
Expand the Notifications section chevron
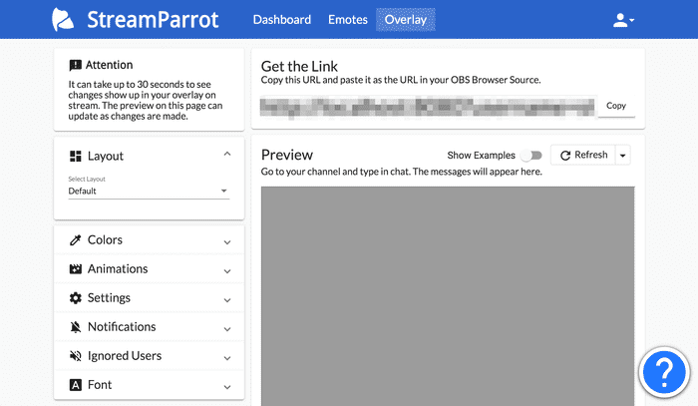[x=227, y=329]
